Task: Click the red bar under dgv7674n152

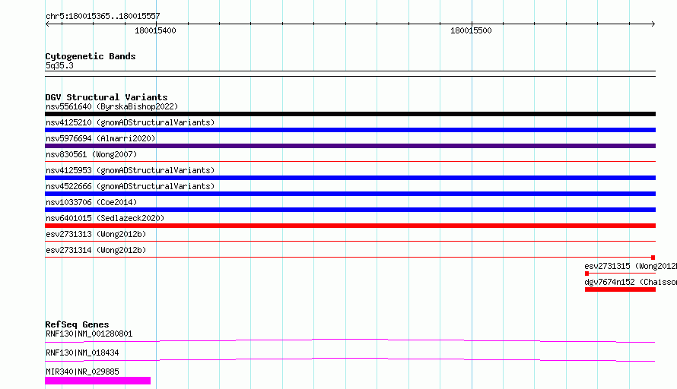Action: pyautogui.click(x=620, y=289)
